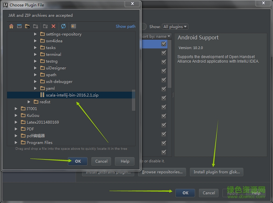Toggle show hidden files and directories icon

[x=73, y=26]
